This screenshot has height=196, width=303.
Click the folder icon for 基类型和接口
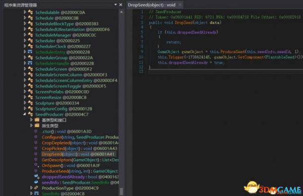click(37, 120)
